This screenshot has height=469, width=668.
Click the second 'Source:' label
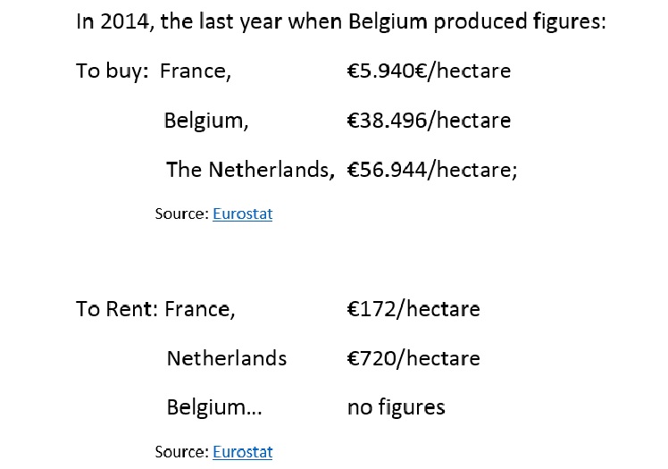[x=182, y=451]
